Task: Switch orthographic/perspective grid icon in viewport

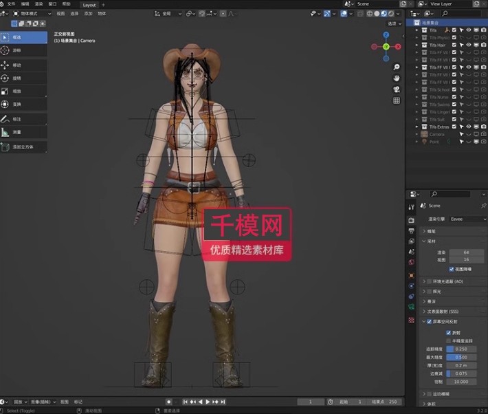Action: 396,100
